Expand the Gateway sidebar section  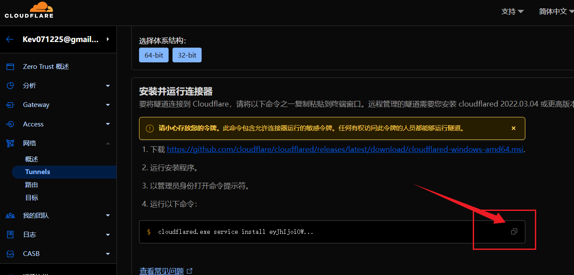pyautogui.click(x=108, y=105)
